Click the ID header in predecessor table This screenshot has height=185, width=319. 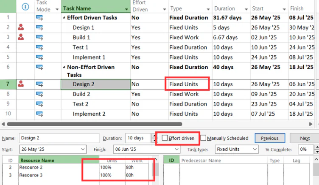coord(171,161)
